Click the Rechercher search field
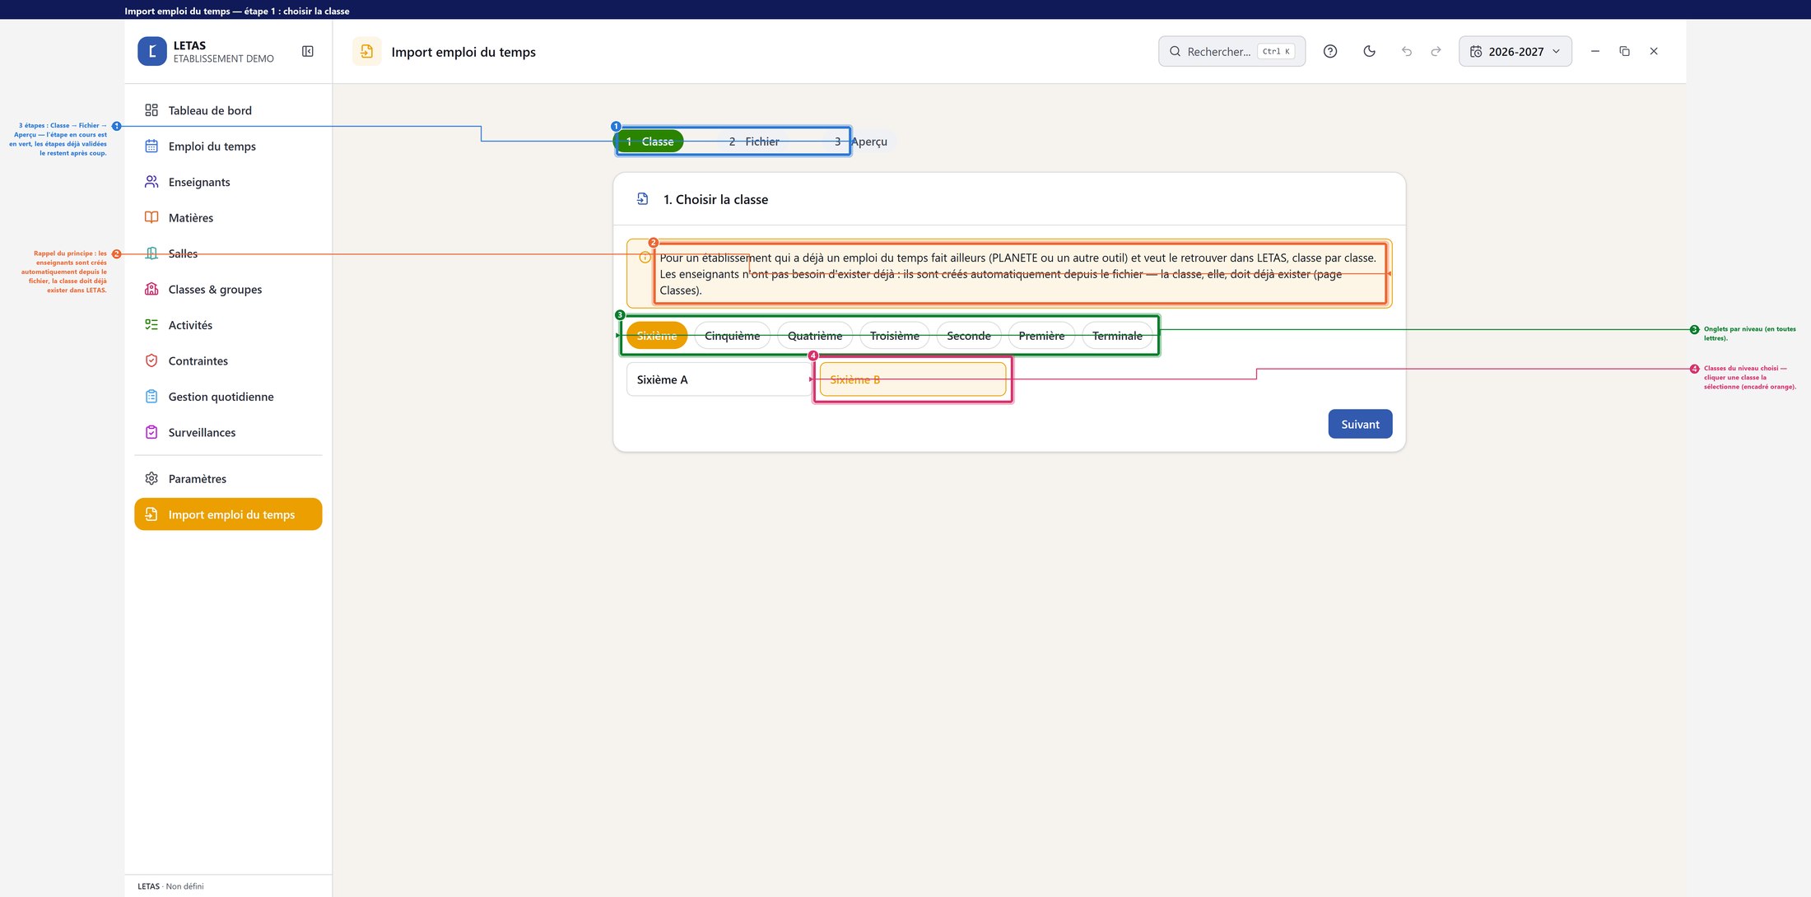This screenshot has height=897, width=1811. click(x=1232, y=51)
